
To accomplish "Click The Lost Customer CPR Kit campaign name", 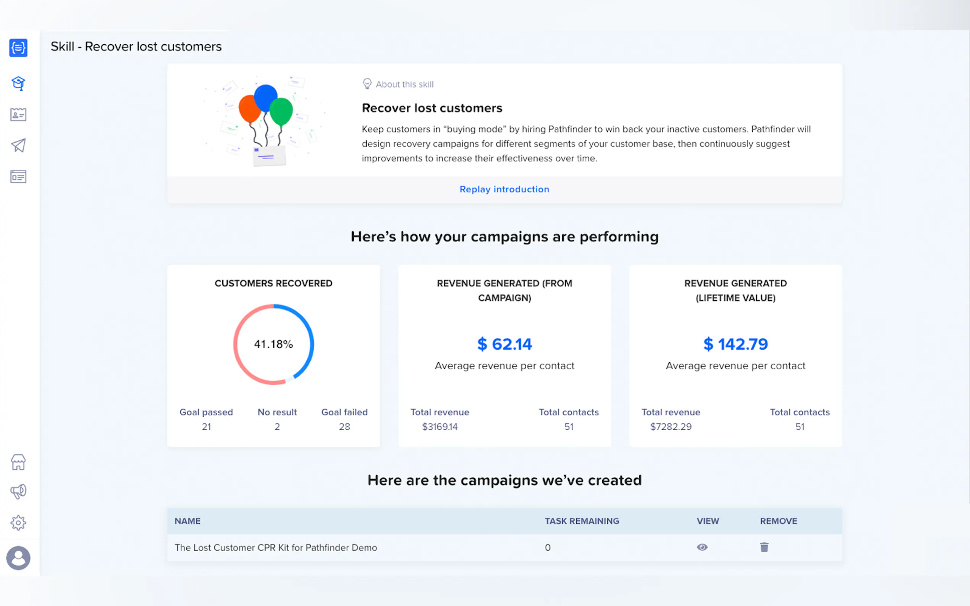I will tap(275, 548).
